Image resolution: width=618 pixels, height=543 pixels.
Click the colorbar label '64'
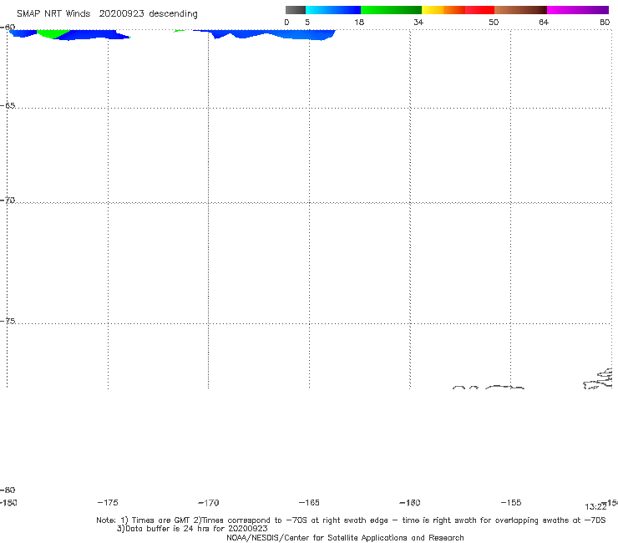(x=544, y=23)
